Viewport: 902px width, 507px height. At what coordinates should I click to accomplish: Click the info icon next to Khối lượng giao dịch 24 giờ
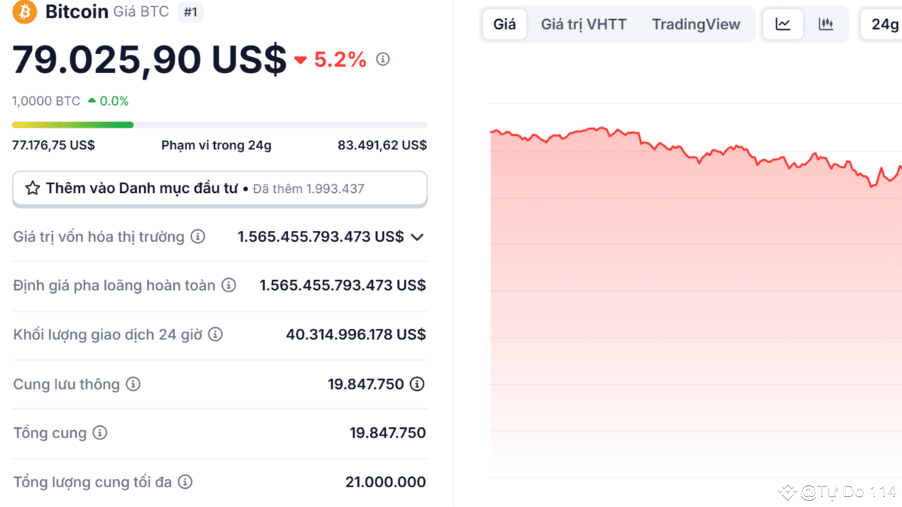point(215,334)
